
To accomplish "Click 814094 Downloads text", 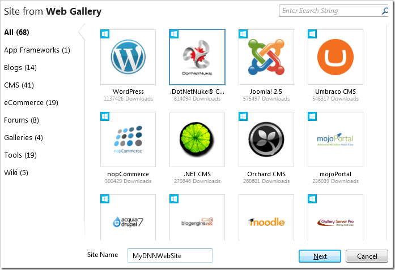I will click(197, 99).
